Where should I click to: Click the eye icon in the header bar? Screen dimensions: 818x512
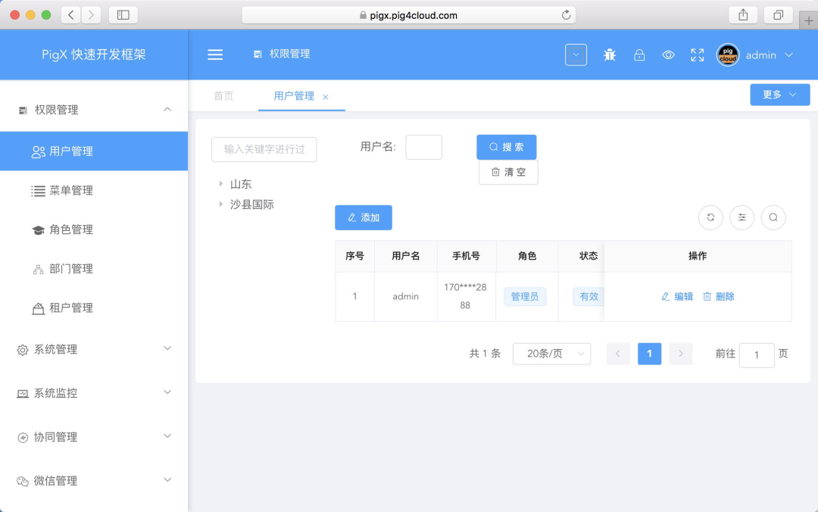tap(668, 54)
